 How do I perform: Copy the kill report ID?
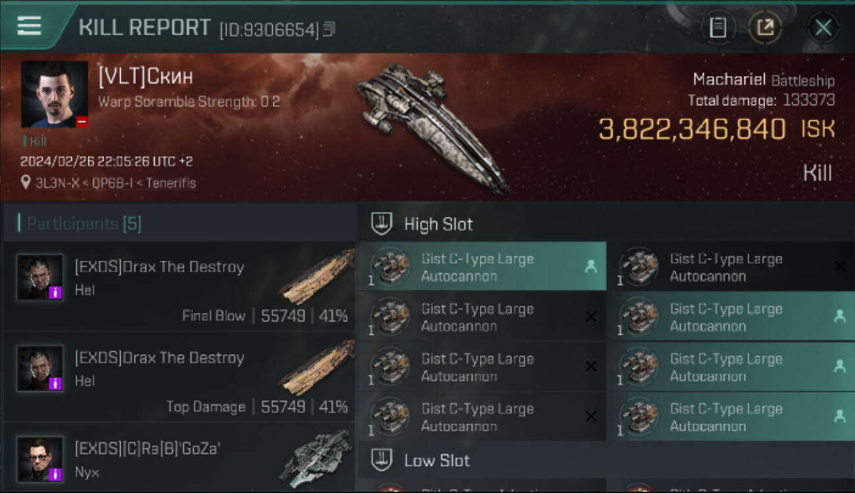(329, 29)
